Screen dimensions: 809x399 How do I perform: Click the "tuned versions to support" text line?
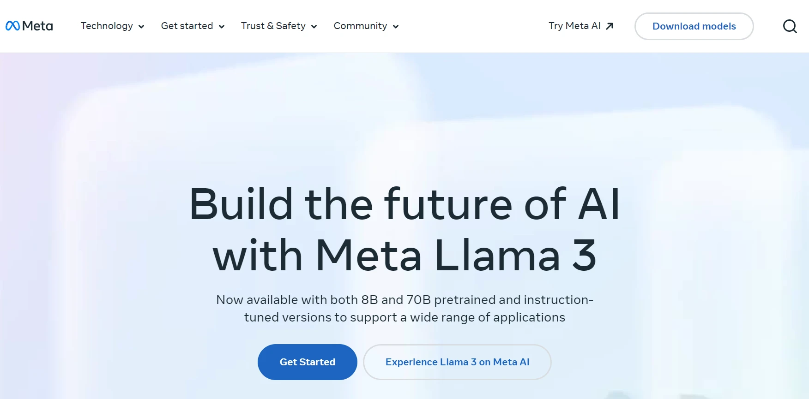pos(404,317)
